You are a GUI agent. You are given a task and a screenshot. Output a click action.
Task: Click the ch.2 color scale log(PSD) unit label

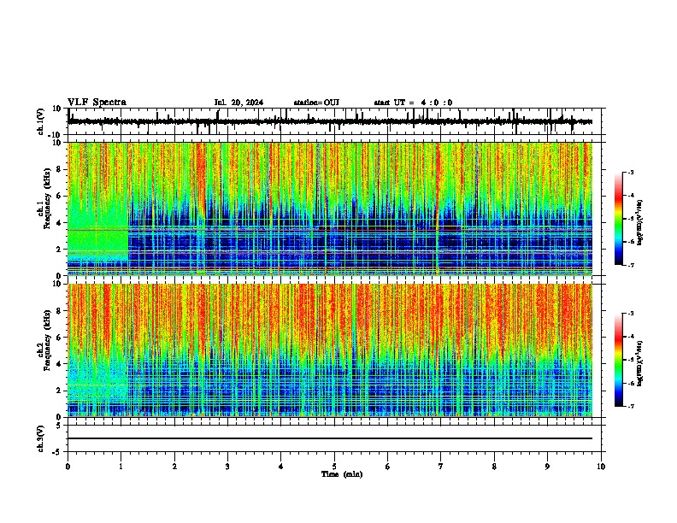(x=639, y=364)
